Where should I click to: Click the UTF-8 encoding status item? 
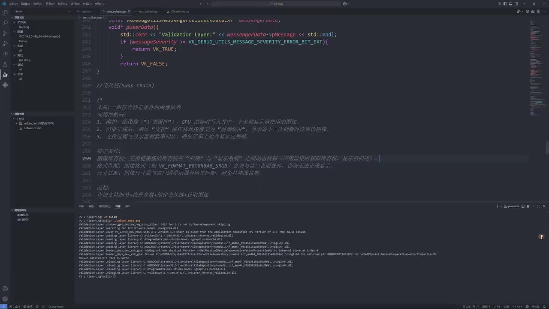[x=497, y=306]
